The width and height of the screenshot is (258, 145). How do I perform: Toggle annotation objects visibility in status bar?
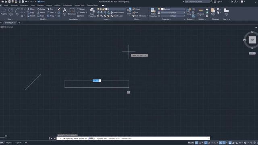click(x=230, y=143)
